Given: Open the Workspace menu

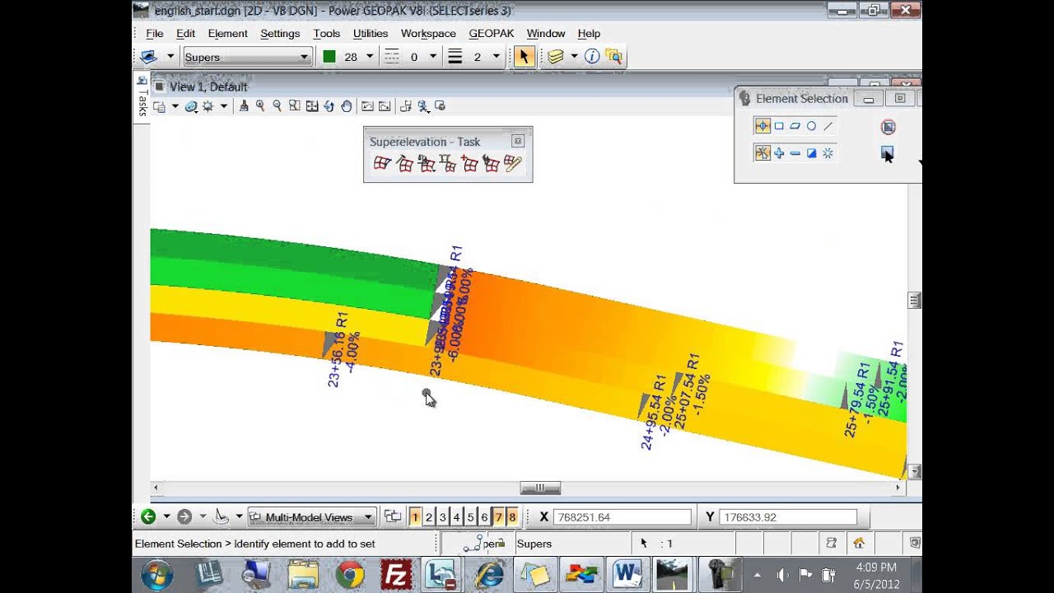Looking at the screenshot, I should tap(428, 34).
